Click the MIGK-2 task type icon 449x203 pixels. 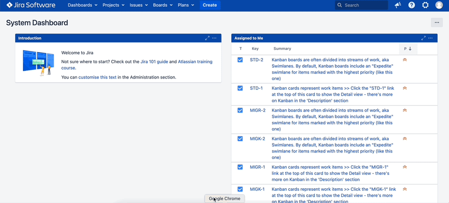240,139
